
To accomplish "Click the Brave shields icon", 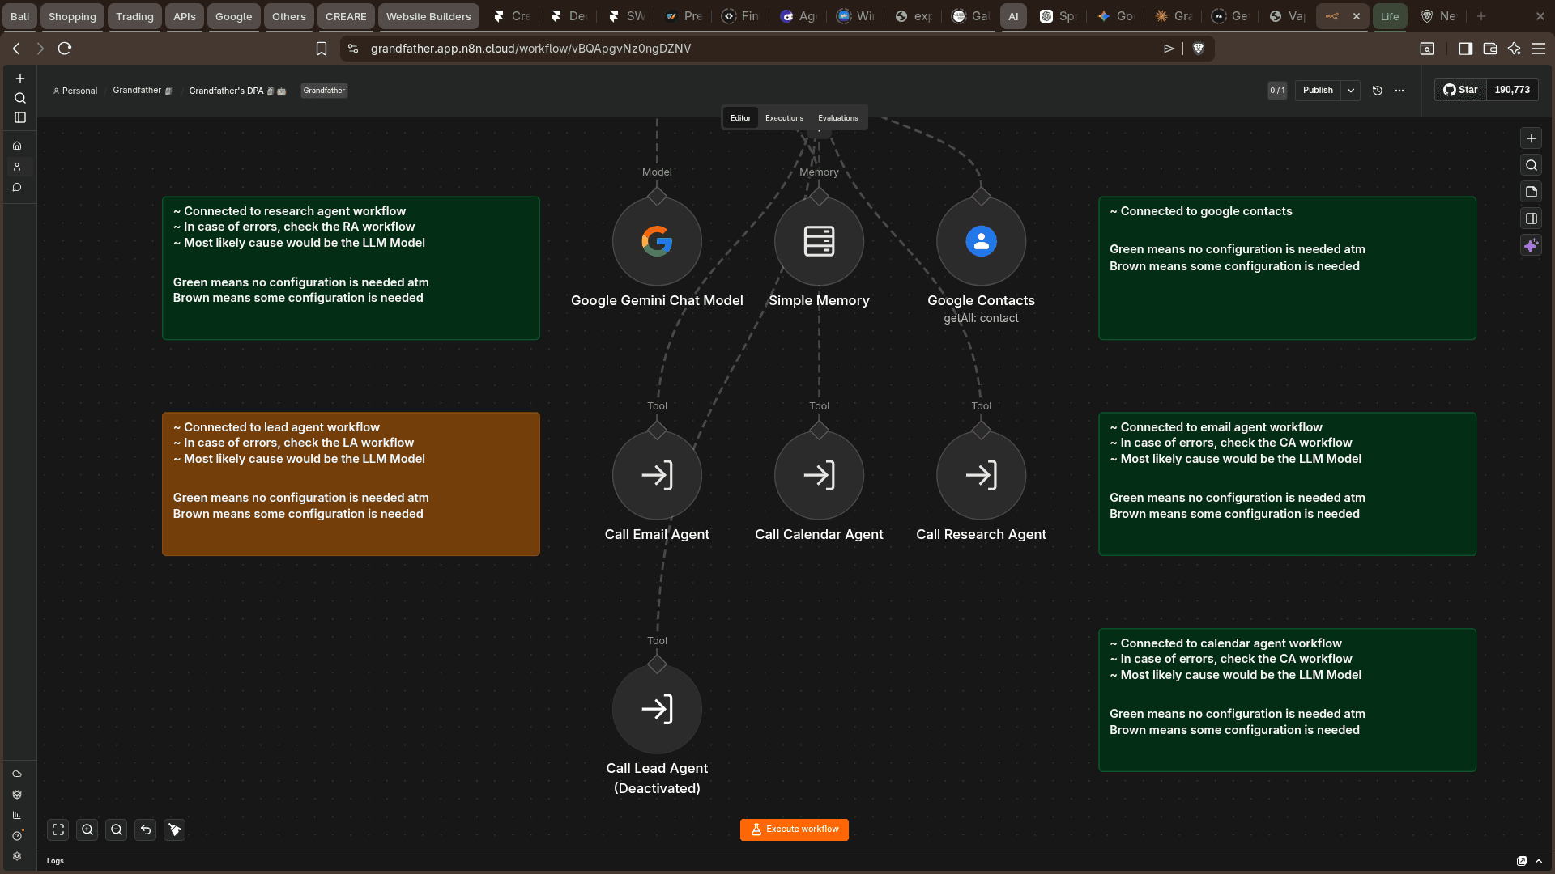I will click(1199, 49).
